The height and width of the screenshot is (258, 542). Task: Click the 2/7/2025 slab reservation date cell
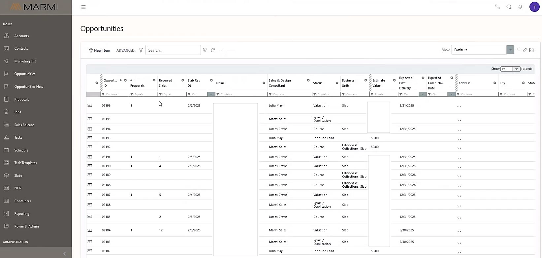194,106
